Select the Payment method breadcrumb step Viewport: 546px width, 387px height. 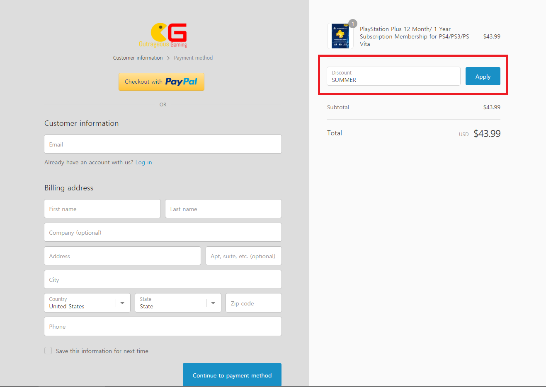click(193, 58)
